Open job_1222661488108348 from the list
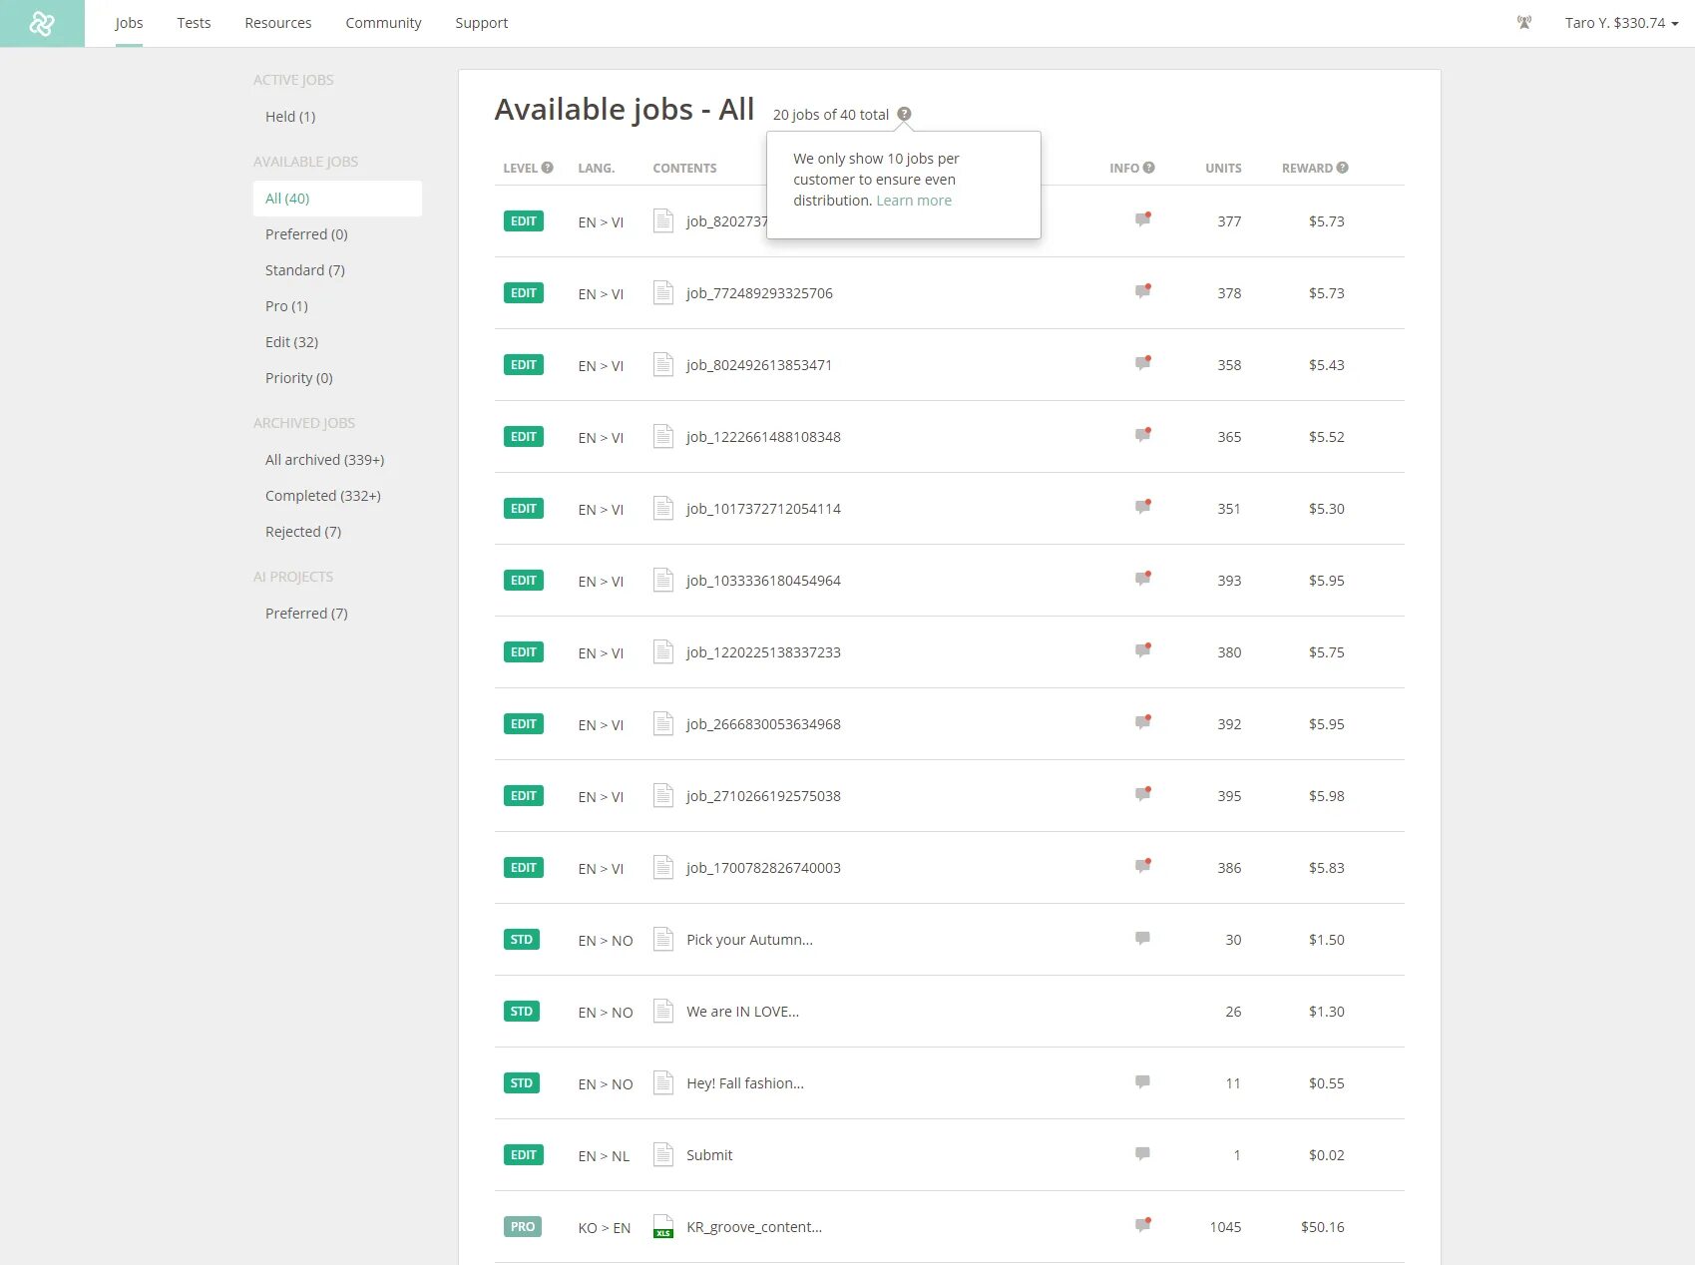 (762, 437)
